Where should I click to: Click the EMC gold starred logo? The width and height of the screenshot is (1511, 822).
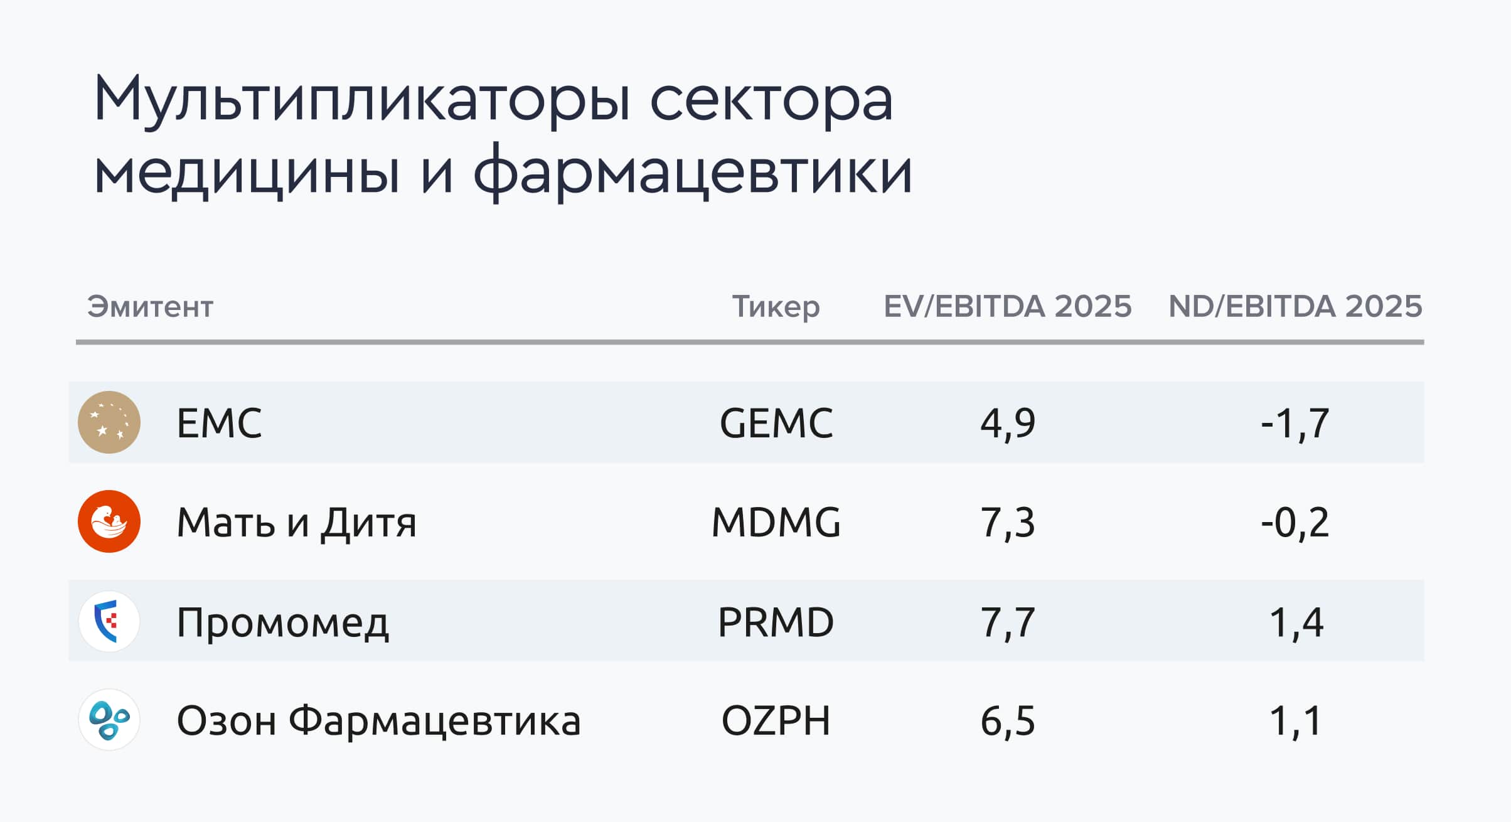click(109, 422)
